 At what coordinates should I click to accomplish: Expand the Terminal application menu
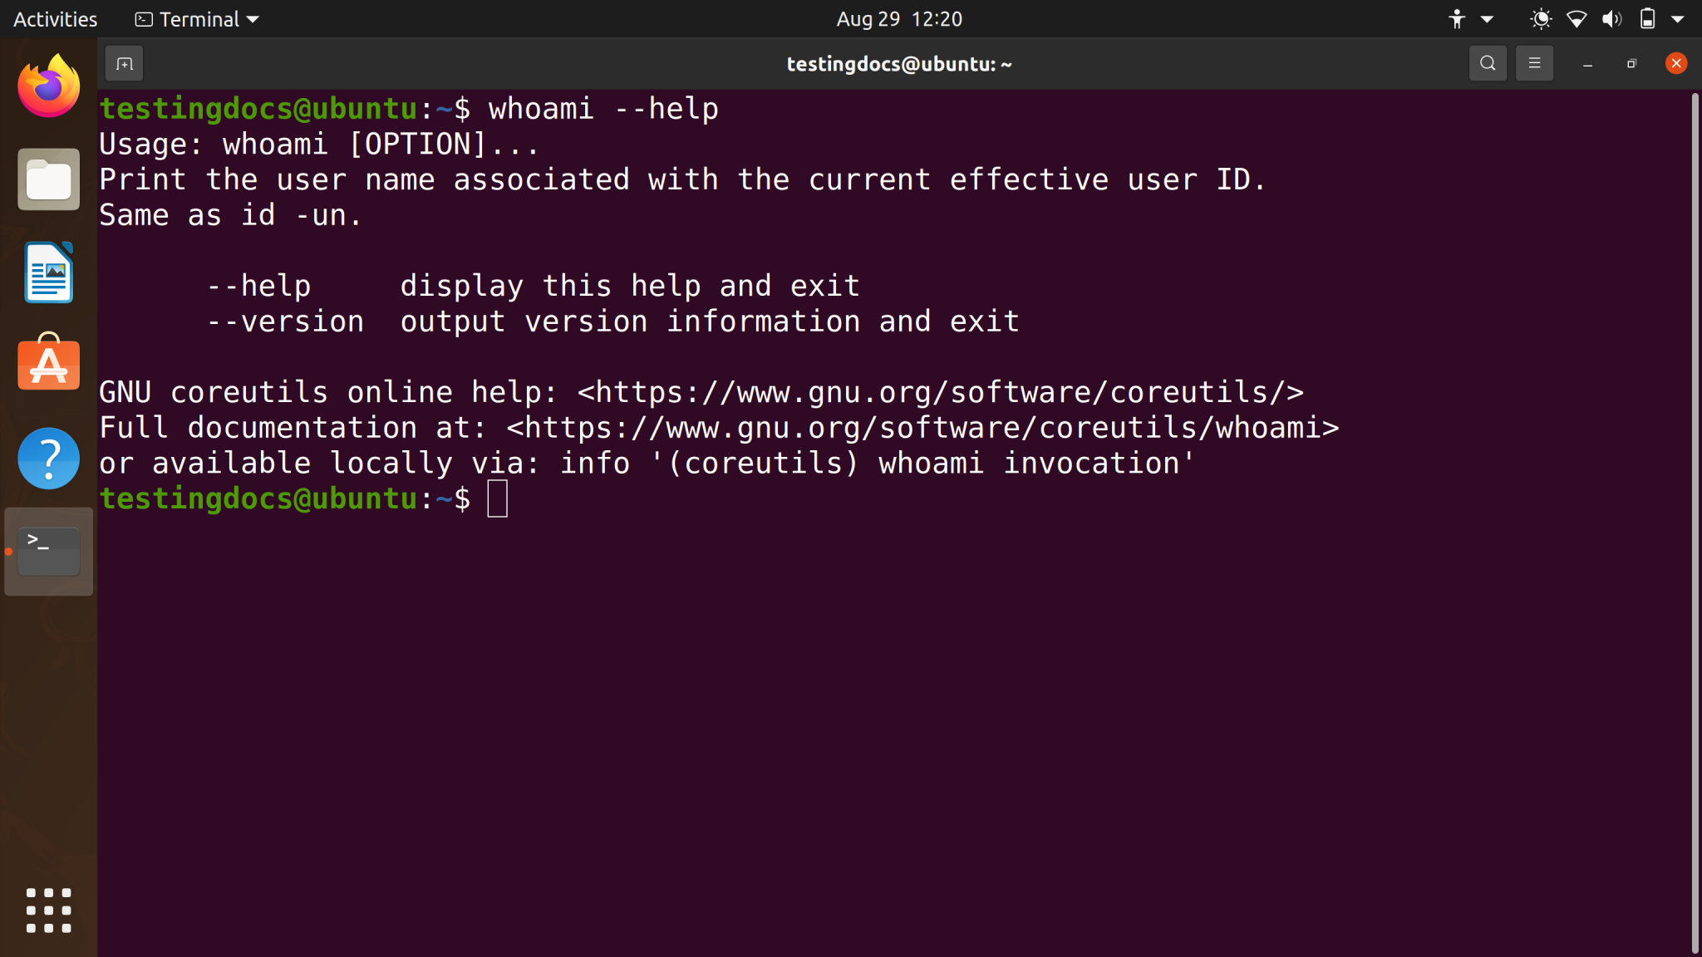pyautogui.click(x=196, y=18)
